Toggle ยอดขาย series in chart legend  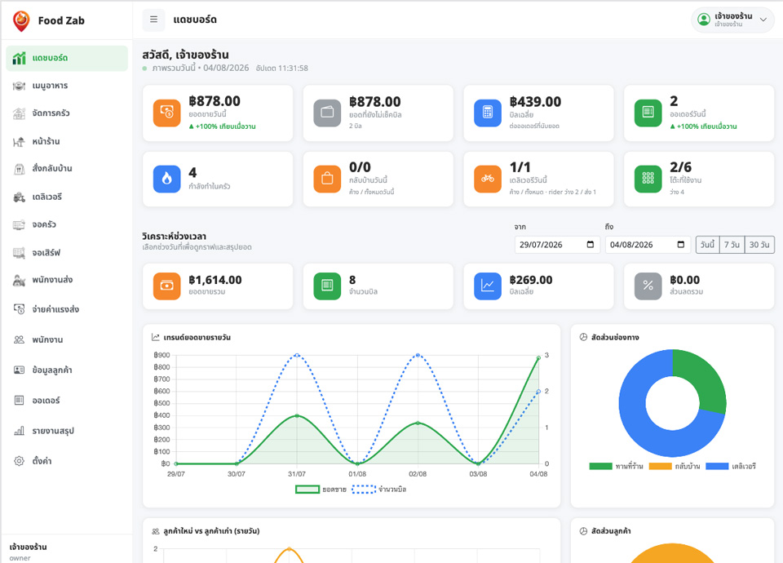click(321, 490)
